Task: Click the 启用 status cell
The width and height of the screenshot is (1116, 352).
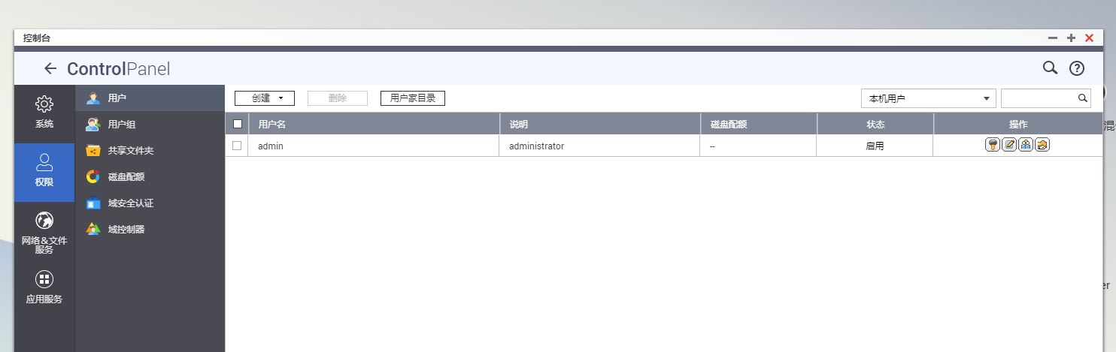Action: (875, 146)
